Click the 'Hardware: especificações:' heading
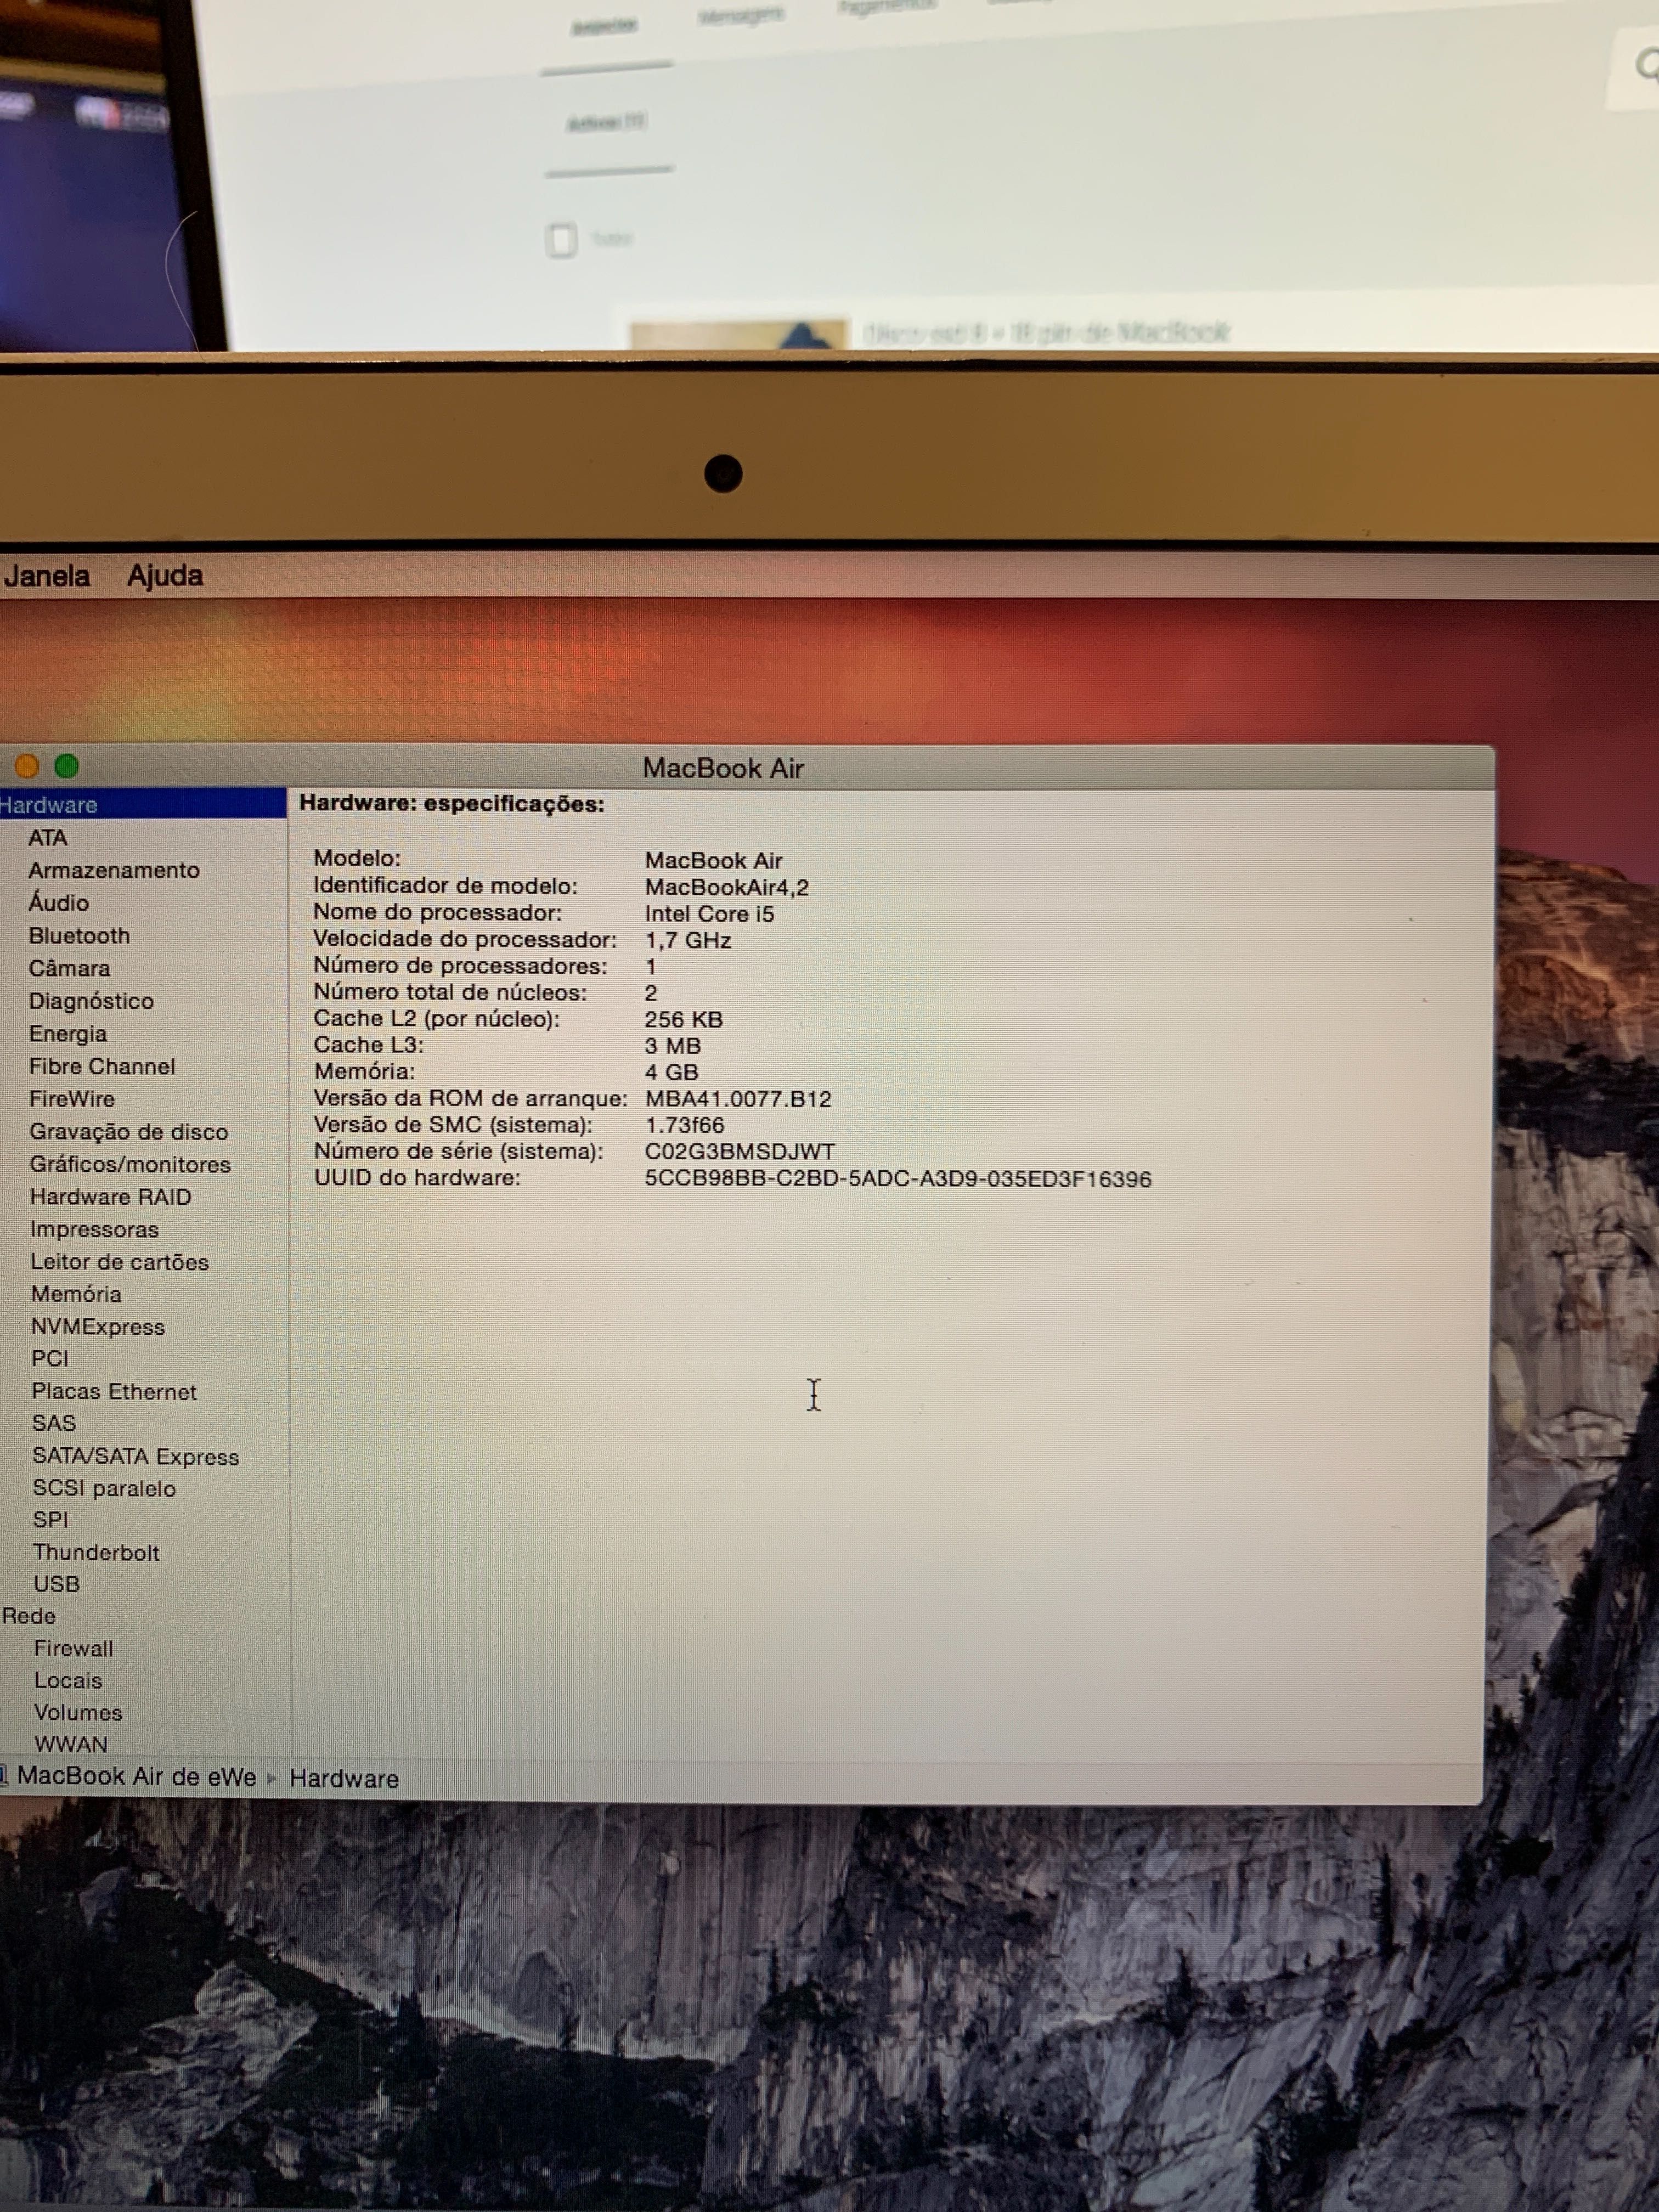The height and width of the screenshot is (2212, 1659). pyautogui.click(x=452, y=804)
